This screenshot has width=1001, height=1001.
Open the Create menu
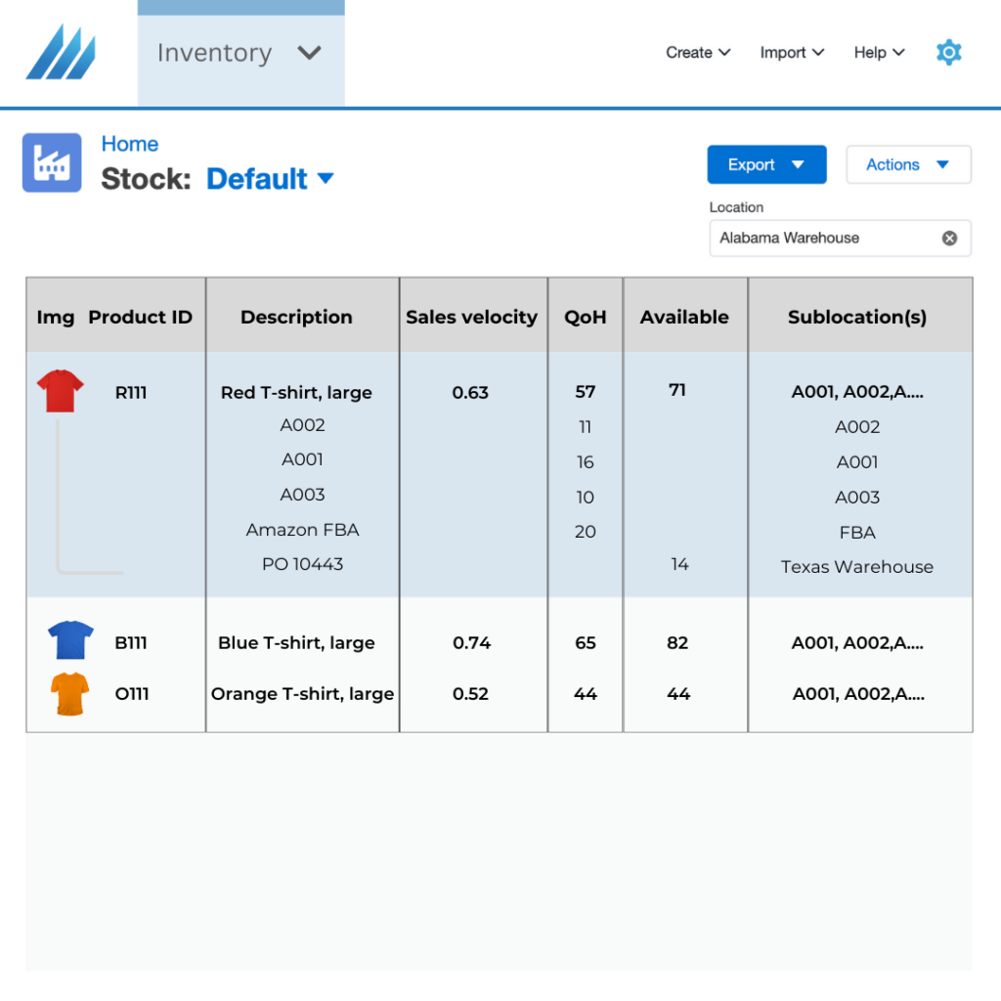696,53
